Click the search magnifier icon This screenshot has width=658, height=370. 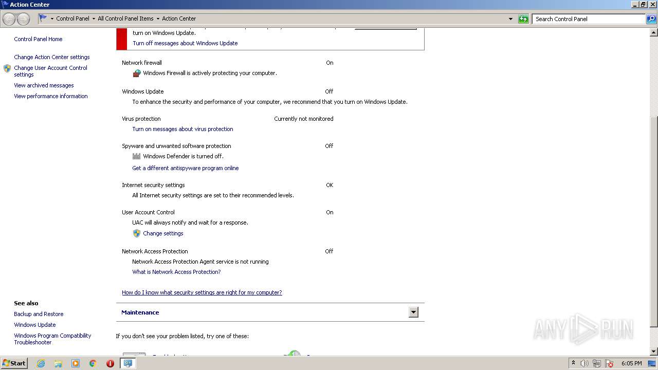[651, 19]
